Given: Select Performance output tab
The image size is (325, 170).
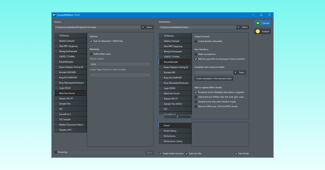Looking at the screenshot, I should click(x=175, y=136).
